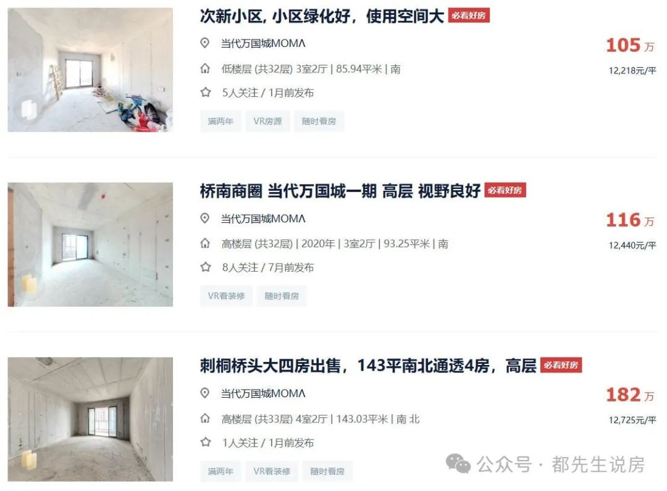Click 当代万国城MOMA link in third listing
667x491 pixels.
[263, 393]
